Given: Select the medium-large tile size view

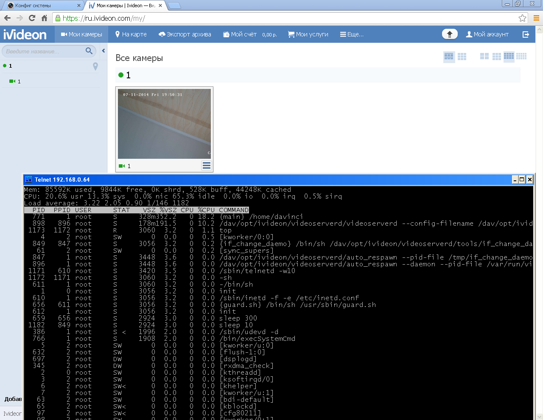Looking at the screenshot, I should 497,56.
